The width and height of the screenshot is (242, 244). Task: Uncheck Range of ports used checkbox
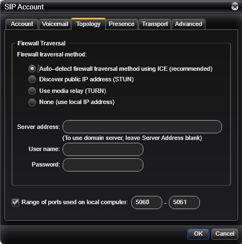tap(16, 203)
